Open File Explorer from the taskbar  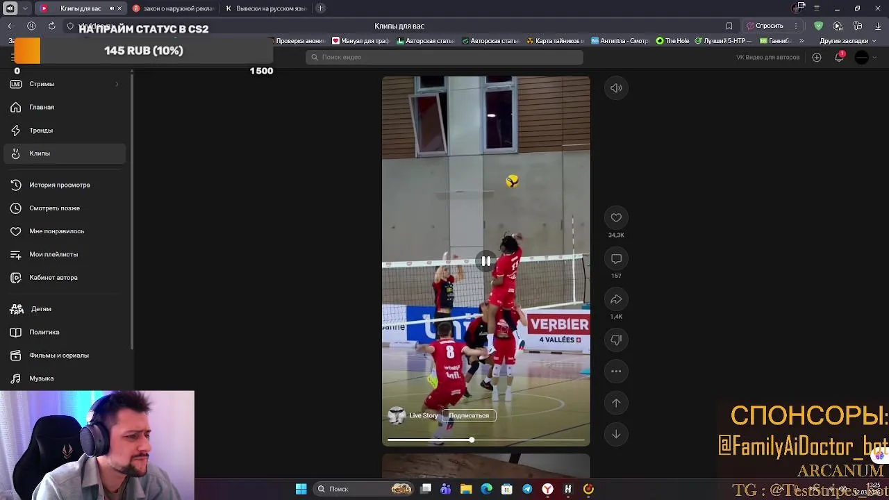(466, 489)
